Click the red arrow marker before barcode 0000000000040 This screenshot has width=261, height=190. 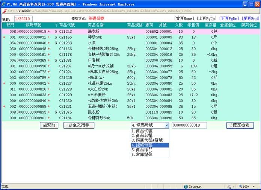tap(17, 43)
